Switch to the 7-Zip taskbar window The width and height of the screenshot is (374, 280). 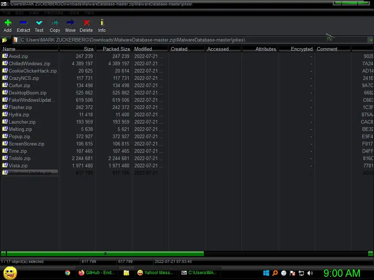(199, 273)
